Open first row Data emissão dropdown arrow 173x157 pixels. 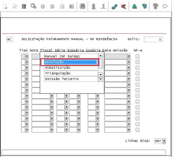pos(129,56)
